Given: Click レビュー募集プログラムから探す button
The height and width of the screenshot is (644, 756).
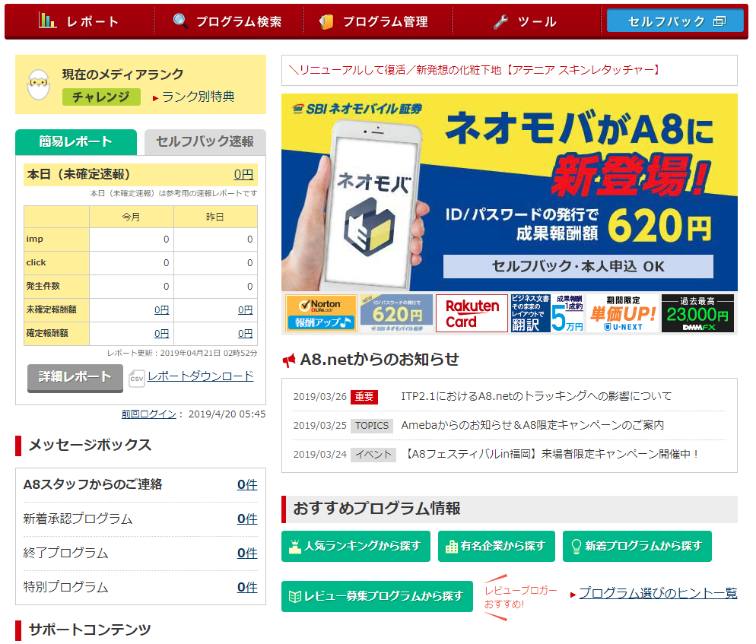Looking at the screenshot, I should click(x=377, y=596).
